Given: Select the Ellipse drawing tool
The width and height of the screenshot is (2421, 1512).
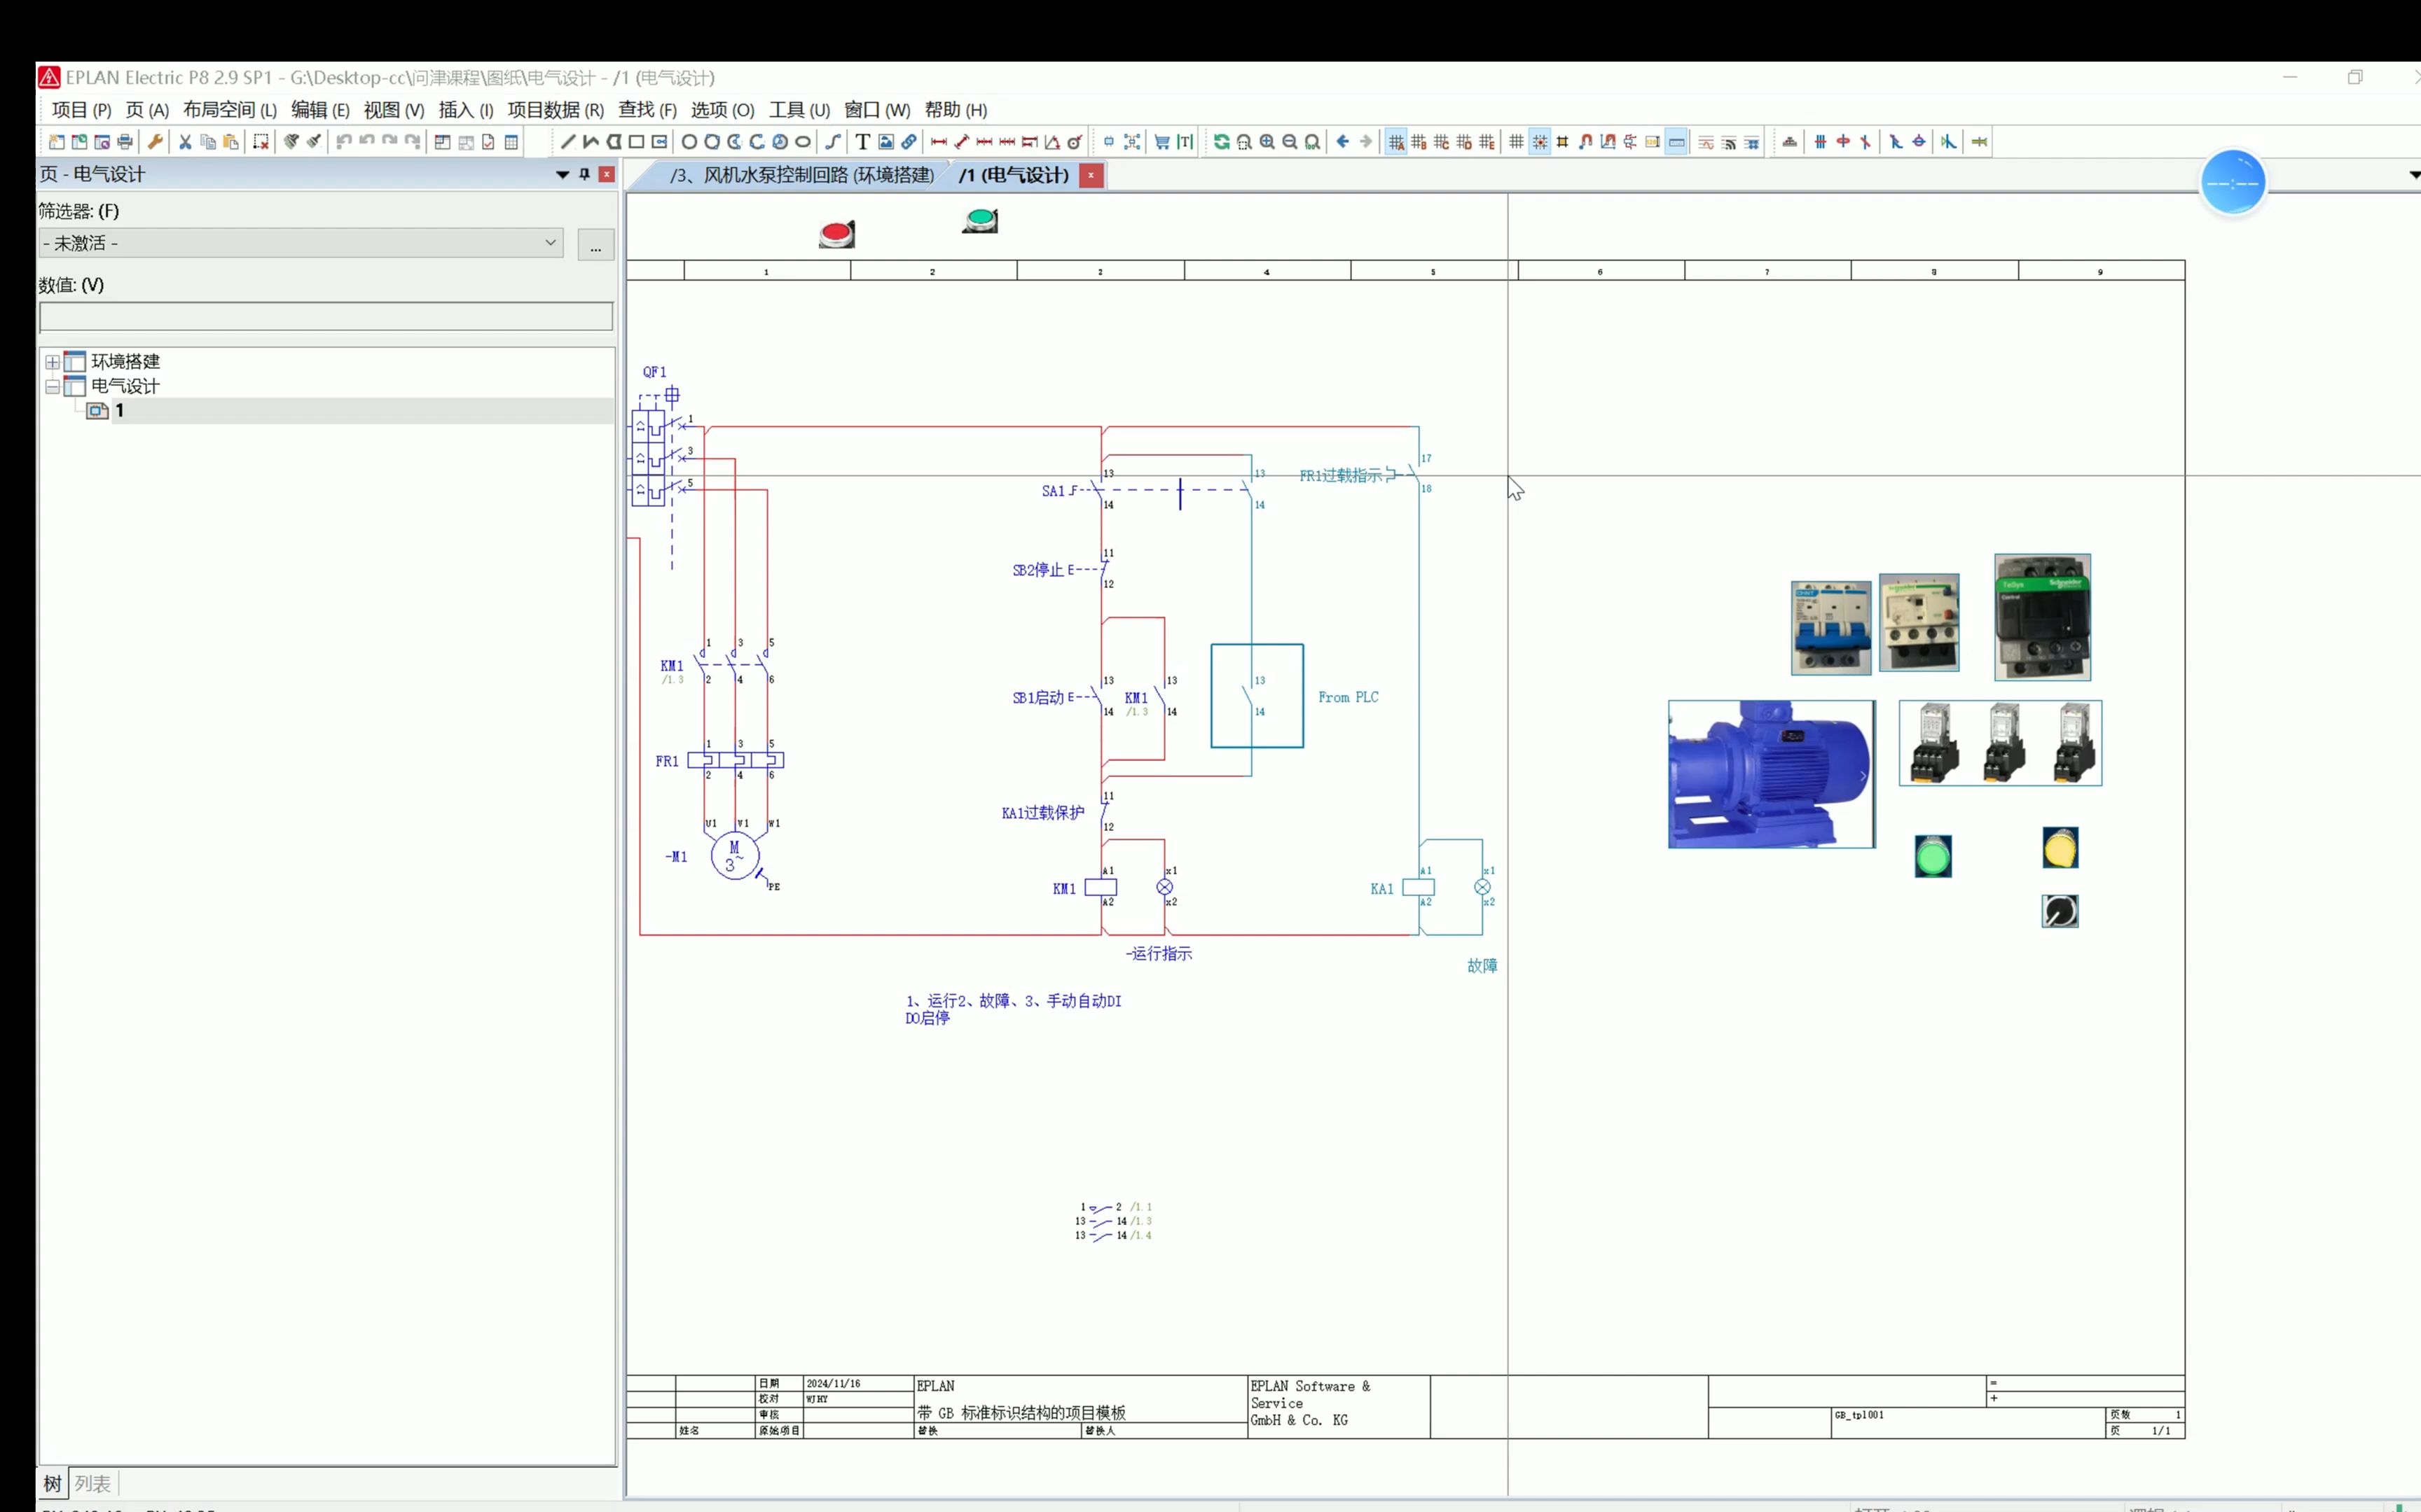Looking at the screenshot, I should 802,142.
